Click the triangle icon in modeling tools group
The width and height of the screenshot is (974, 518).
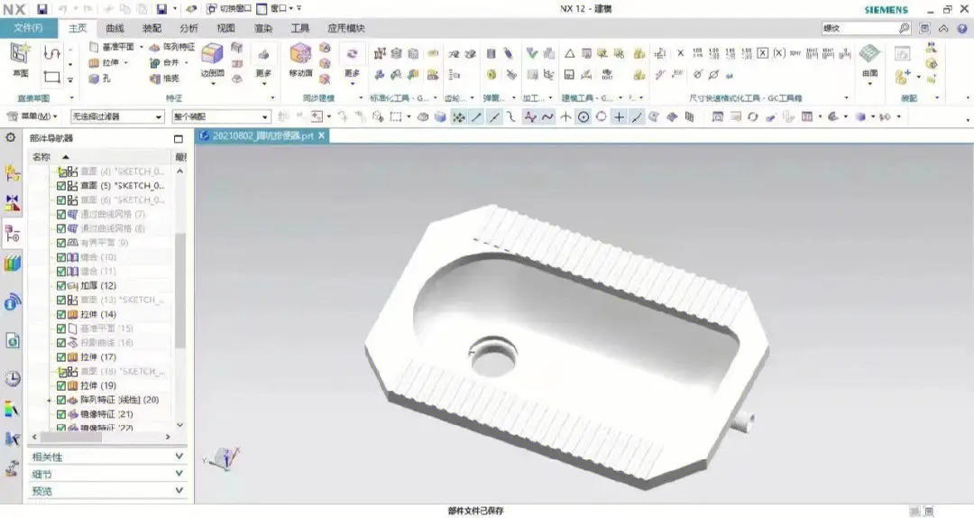tap(569, 54)
